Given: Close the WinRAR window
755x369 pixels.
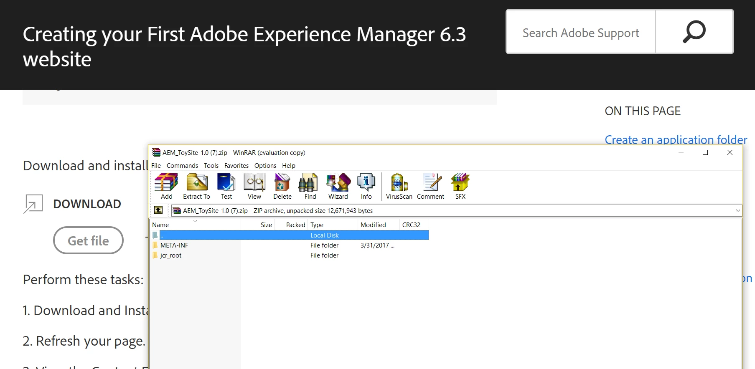Looking at the screenshot, I should (x=730, y=152).
